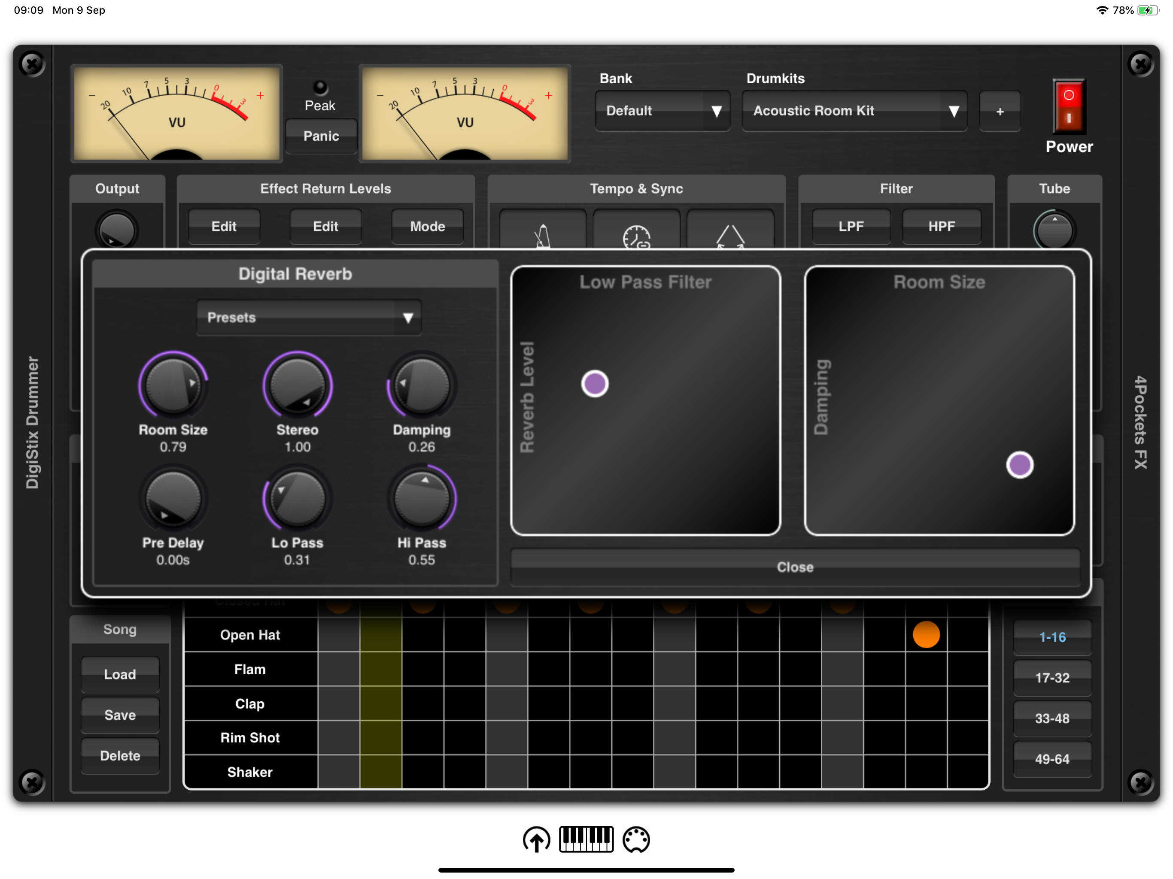Switch to the Song tab
This screenshot has width=1173, height=879.
pyautogui.click(x=120, y=629)
